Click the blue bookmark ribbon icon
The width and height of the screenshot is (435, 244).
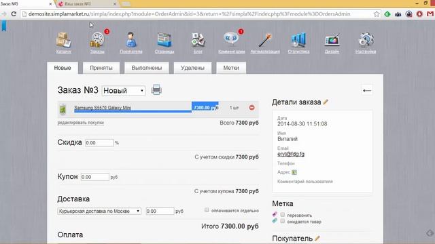click(4, 26)
